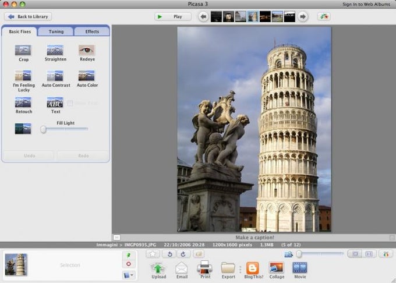This screenshot has height=283, width=396.
Task: Select the last filmstrip thumbnail
Action: tap(289, 17)
